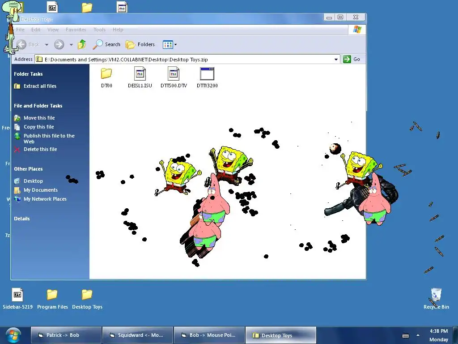Switch to Bob -> Mouse Poi... taskbar window
Viewport: 458px width, 344px height.
[x=209, y=335]
